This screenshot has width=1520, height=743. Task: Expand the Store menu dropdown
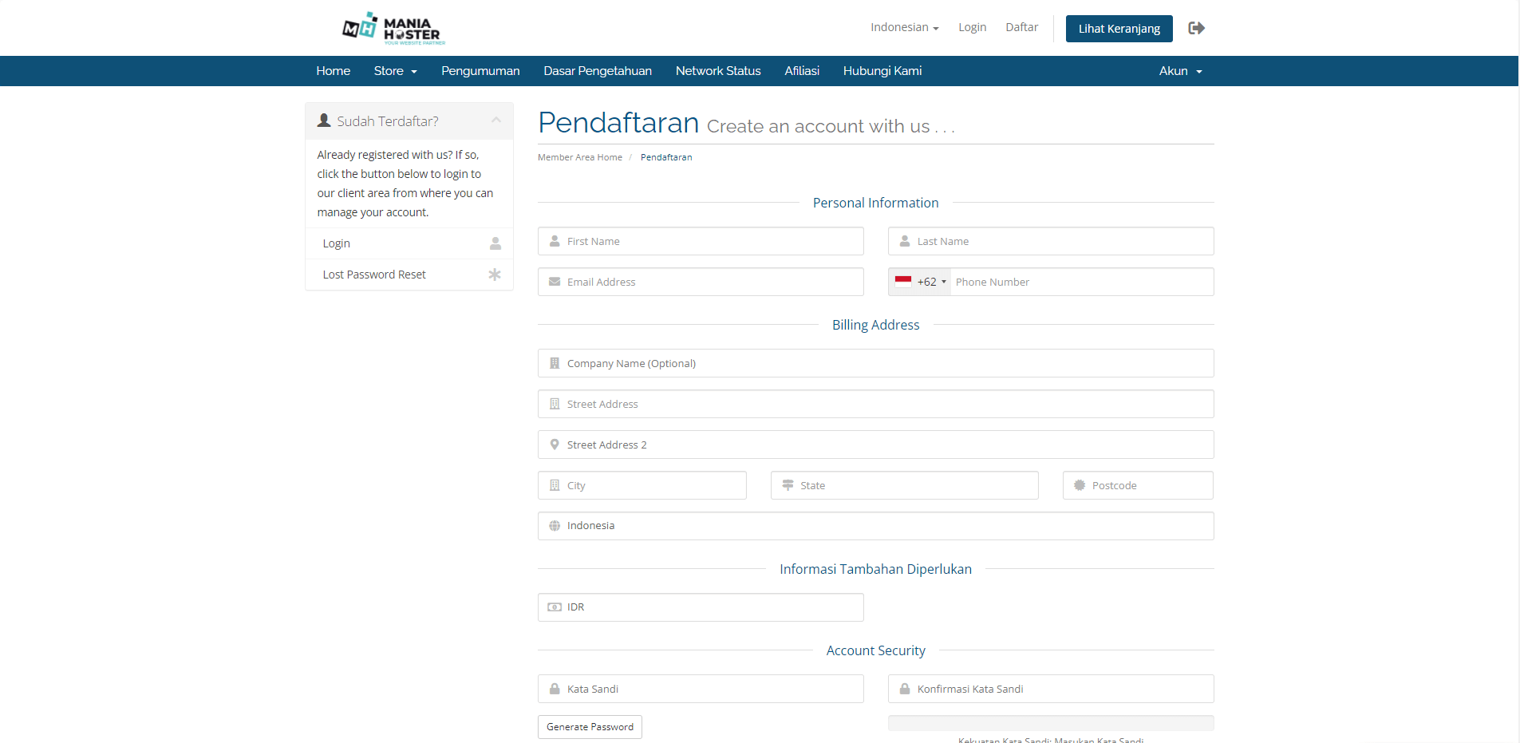395,71
